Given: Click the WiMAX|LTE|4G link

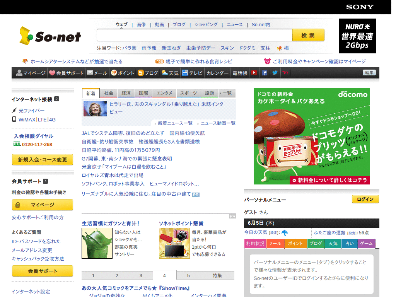Looking at the screenshot, I should [x=37, y=119].
